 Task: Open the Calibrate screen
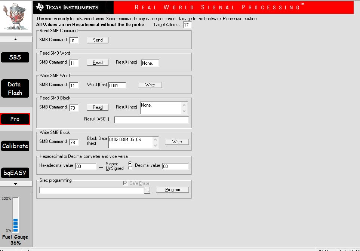click(15, 146)
